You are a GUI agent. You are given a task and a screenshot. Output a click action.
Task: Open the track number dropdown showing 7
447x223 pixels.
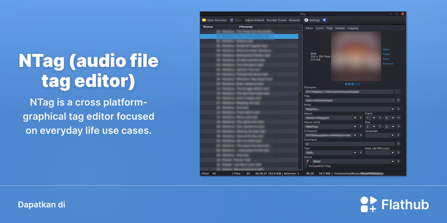tap(374, 118)
